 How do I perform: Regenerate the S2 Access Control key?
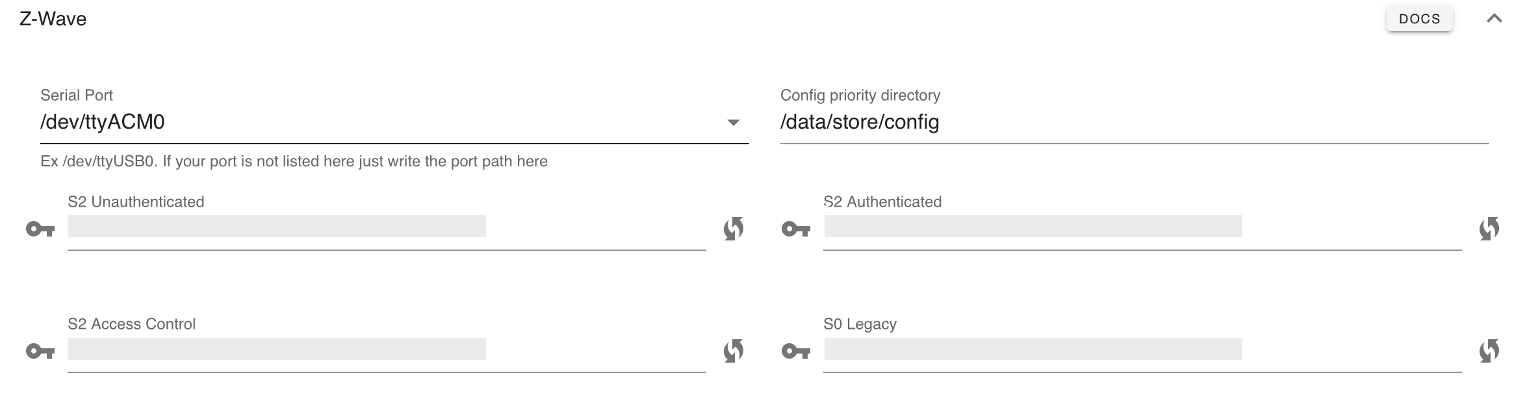click(x=734, y=351)
